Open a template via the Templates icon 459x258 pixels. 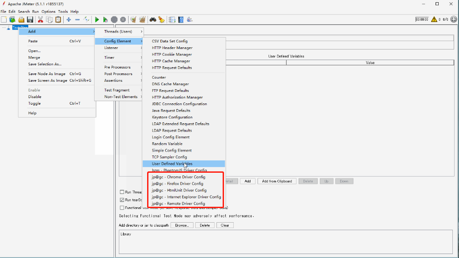12,19
